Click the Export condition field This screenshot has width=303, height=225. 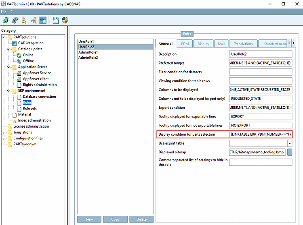click(x=261, y=107)
